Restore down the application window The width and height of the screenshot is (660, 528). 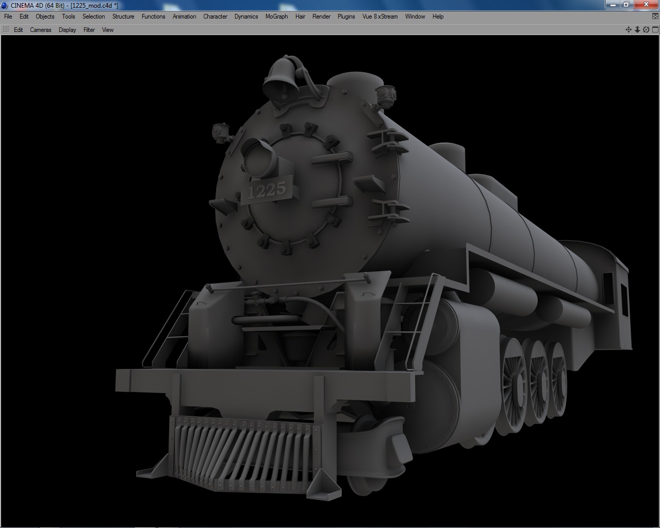pos(626,4)
